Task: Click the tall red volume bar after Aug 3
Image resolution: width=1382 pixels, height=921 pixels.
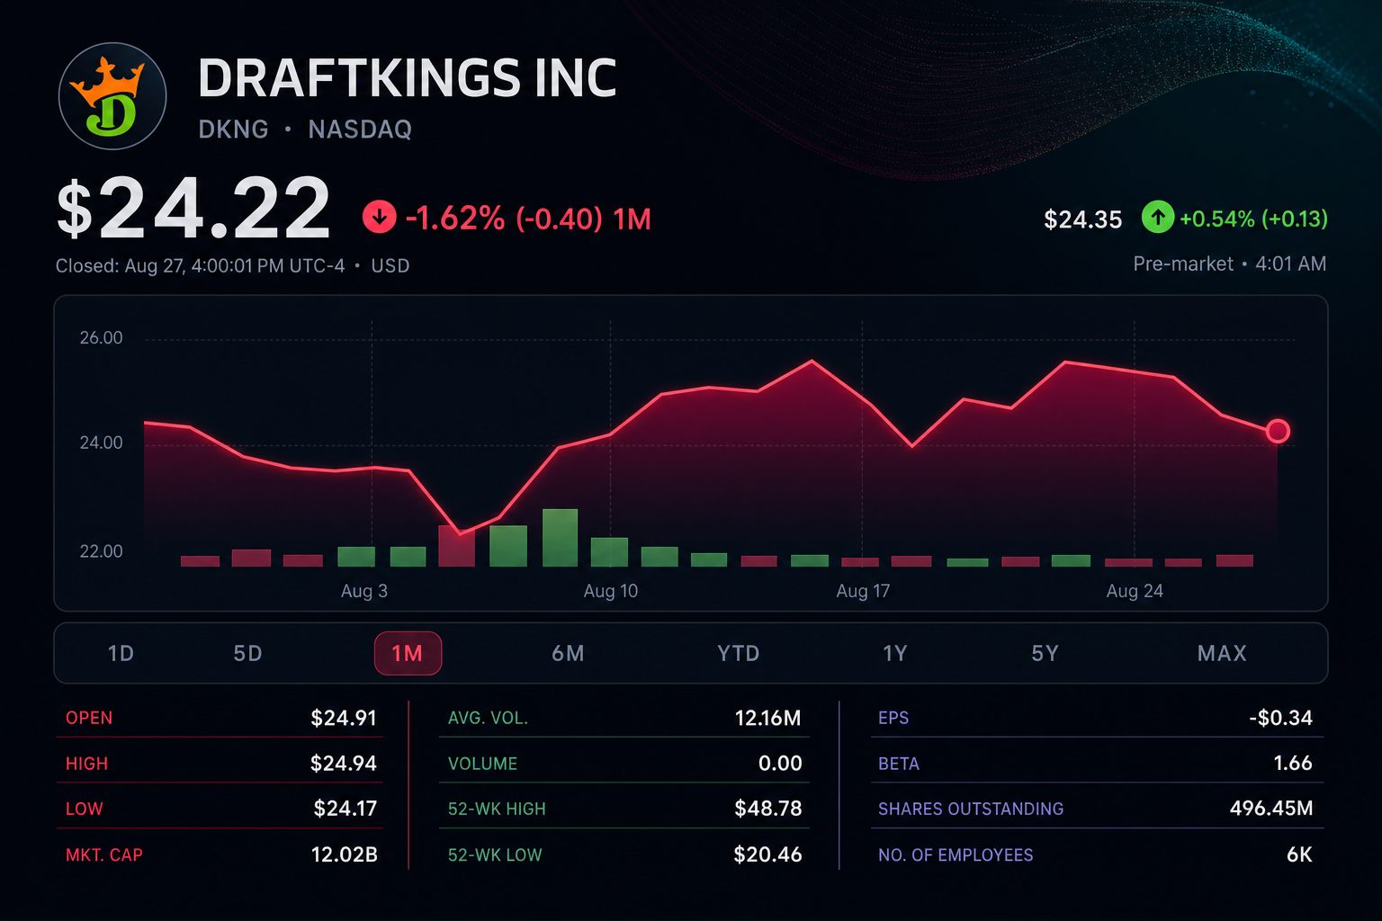Action: pyautogui.click(x=456, y=546)
